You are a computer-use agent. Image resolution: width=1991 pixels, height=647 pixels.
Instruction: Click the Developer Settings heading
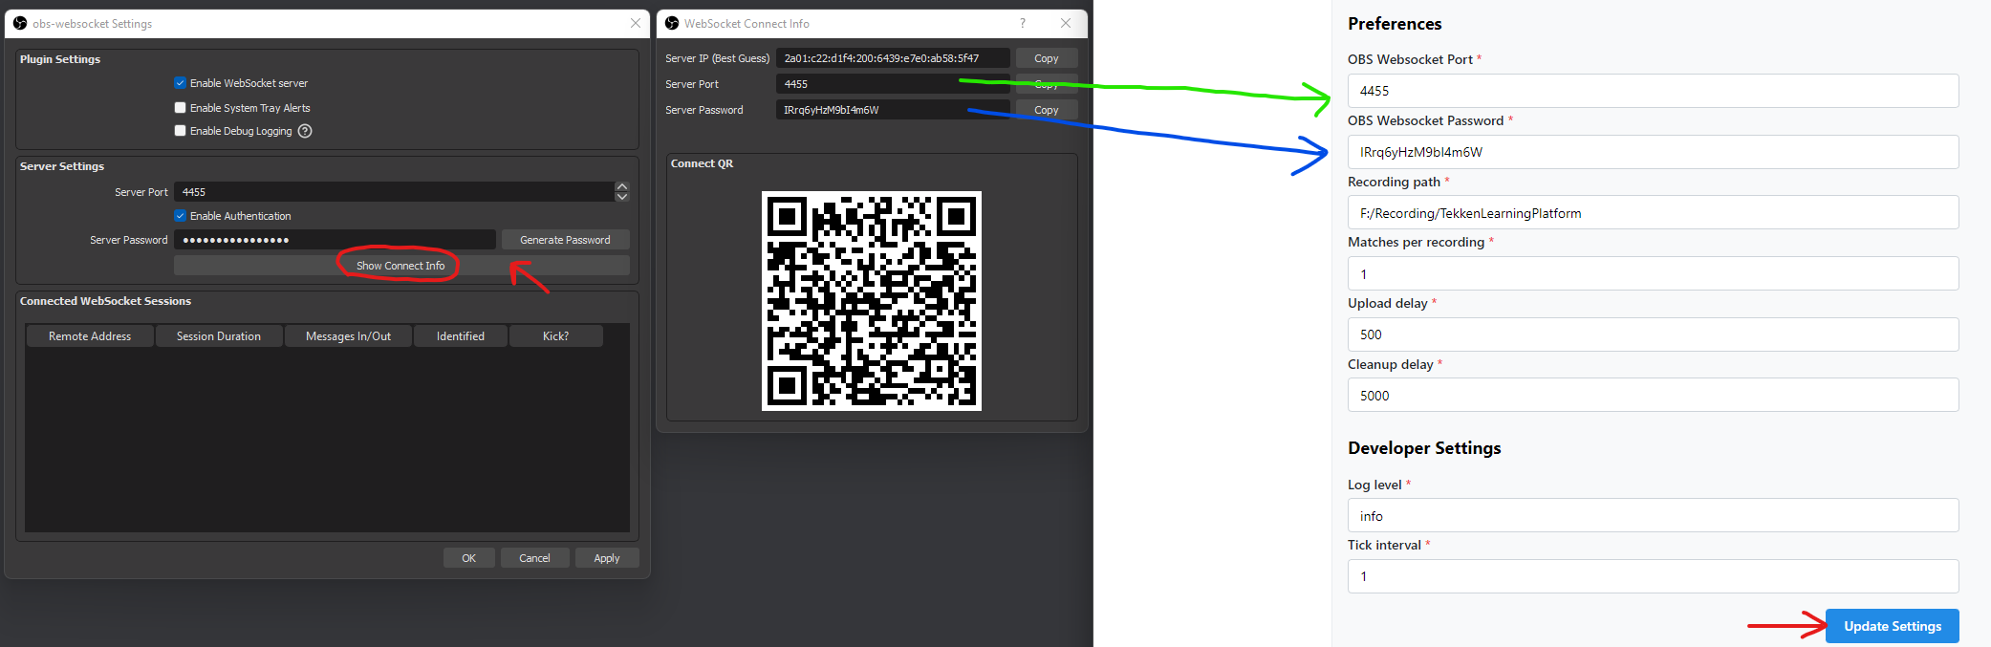[x=1424, y=448]
